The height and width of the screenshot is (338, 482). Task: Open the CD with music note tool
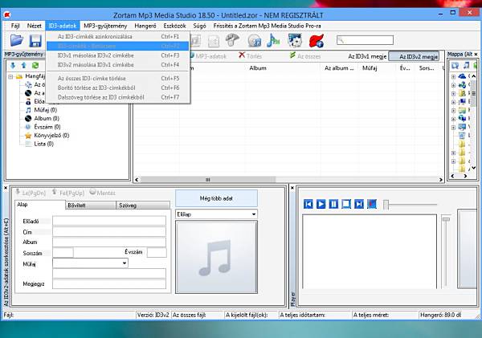254,41
